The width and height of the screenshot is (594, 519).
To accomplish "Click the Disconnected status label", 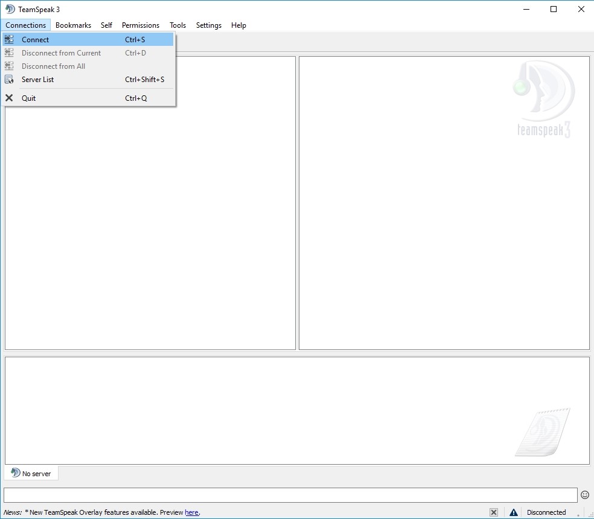I will (x=546, y=512).
